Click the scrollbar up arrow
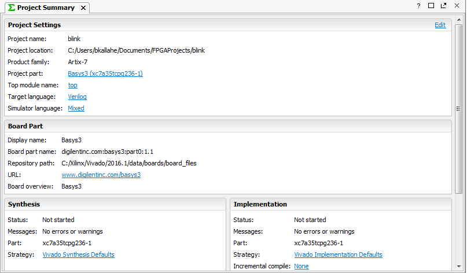This screenshot has height=273, width=467. 459,20
